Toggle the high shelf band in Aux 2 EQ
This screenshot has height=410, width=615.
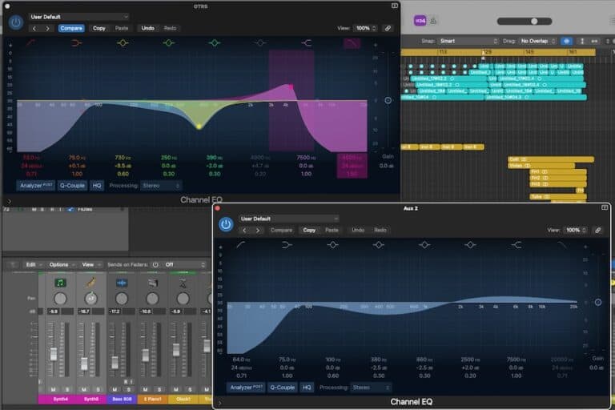click(x=517, y=245)
